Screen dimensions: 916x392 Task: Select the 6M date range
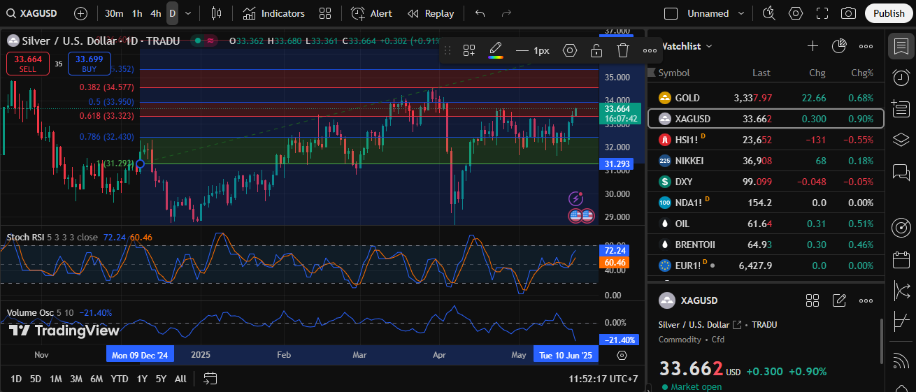click(96, 379)
